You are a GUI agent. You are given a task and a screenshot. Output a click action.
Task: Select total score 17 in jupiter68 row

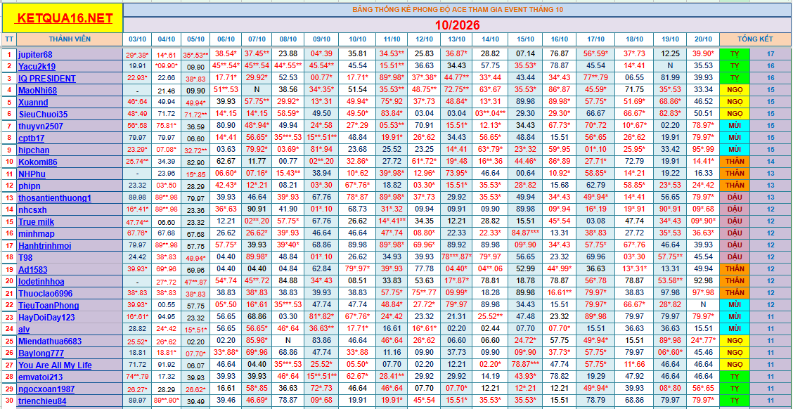[771, 54]
